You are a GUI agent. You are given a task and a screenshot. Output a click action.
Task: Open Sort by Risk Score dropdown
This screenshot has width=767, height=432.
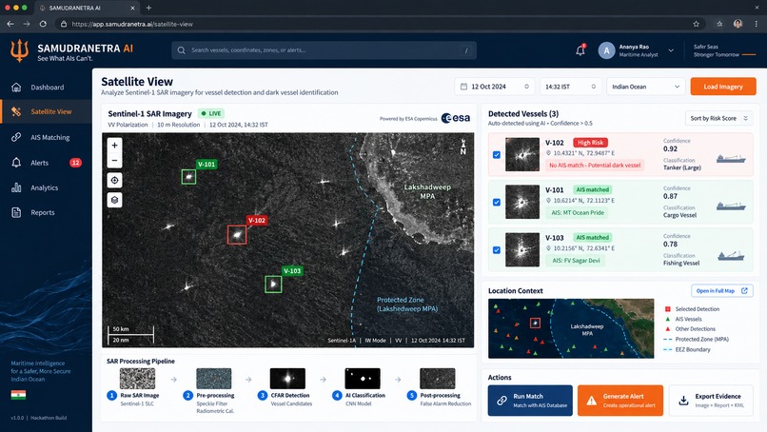[x=718, y=118]
